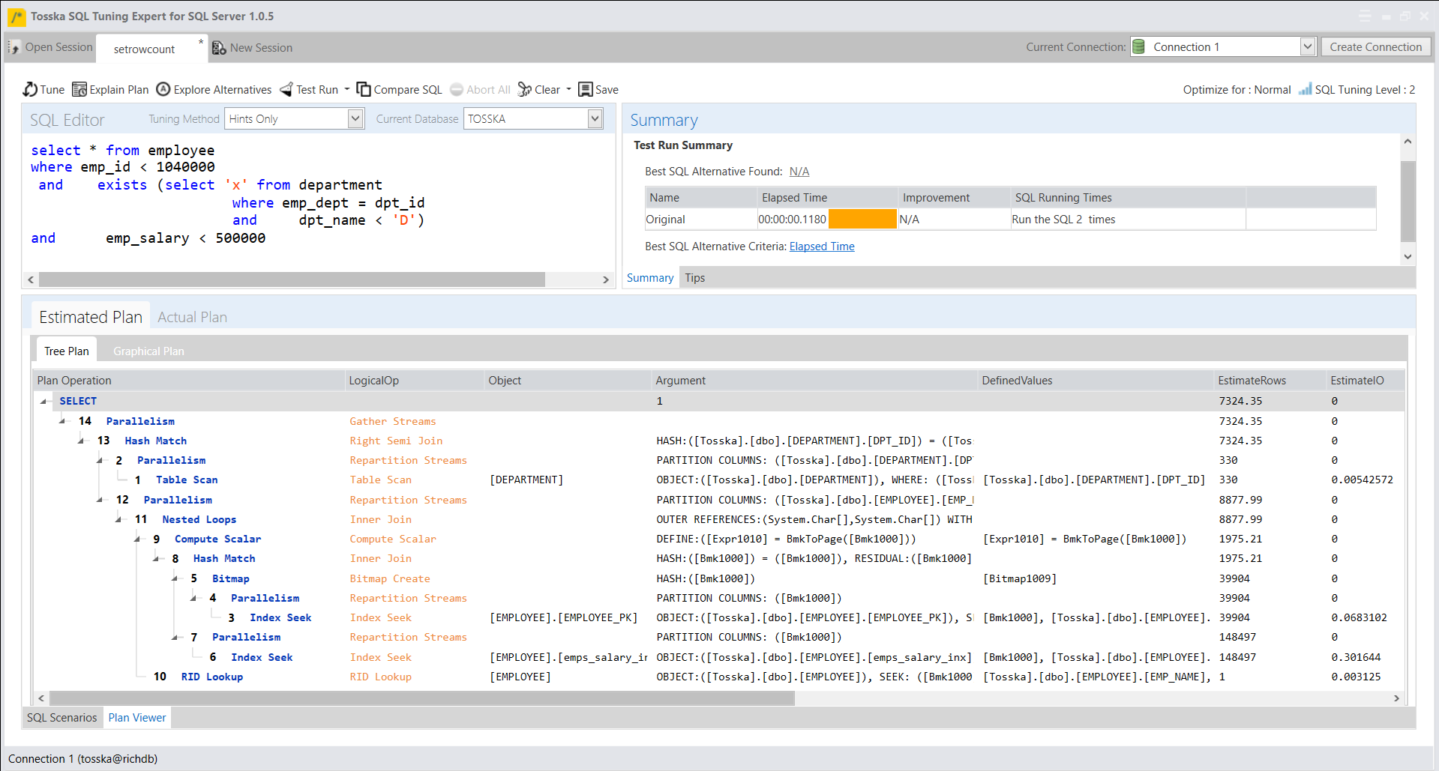Click the Create Connection button

1375,46
